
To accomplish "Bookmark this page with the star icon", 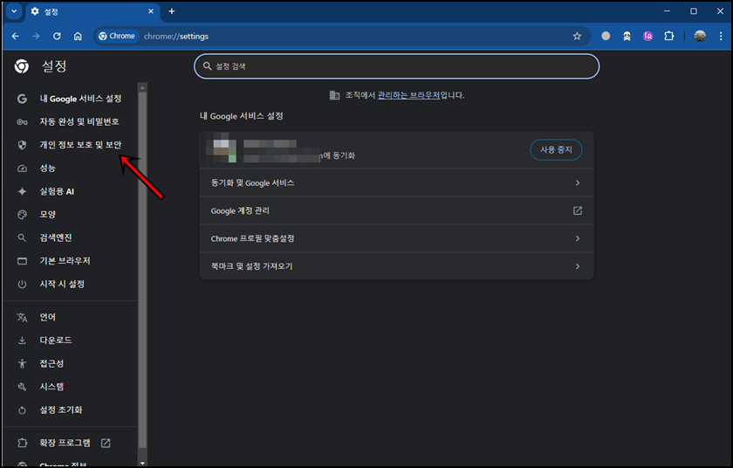I will 577,36.
